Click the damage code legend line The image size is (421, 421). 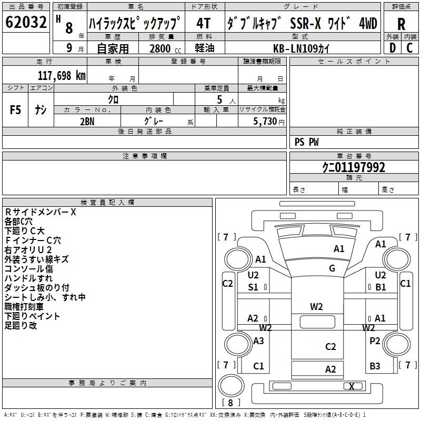[185, 415]
